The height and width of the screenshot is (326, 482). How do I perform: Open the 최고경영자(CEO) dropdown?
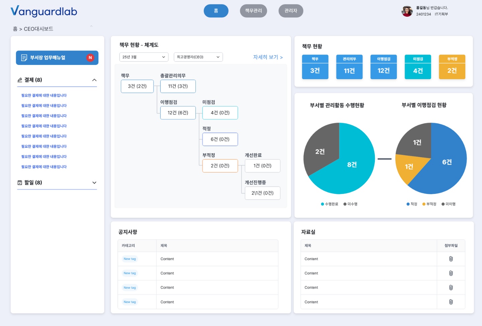coord(198,57)
